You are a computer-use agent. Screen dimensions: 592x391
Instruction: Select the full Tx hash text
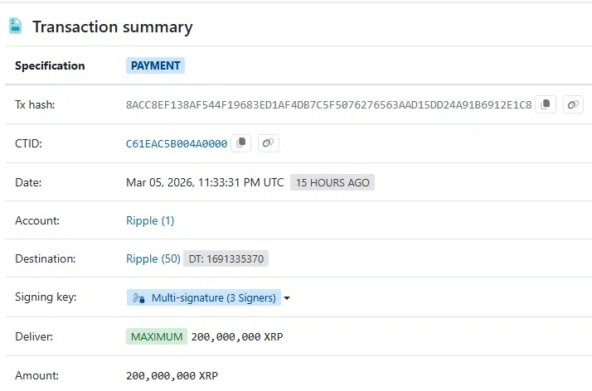[x=328, y=104]
